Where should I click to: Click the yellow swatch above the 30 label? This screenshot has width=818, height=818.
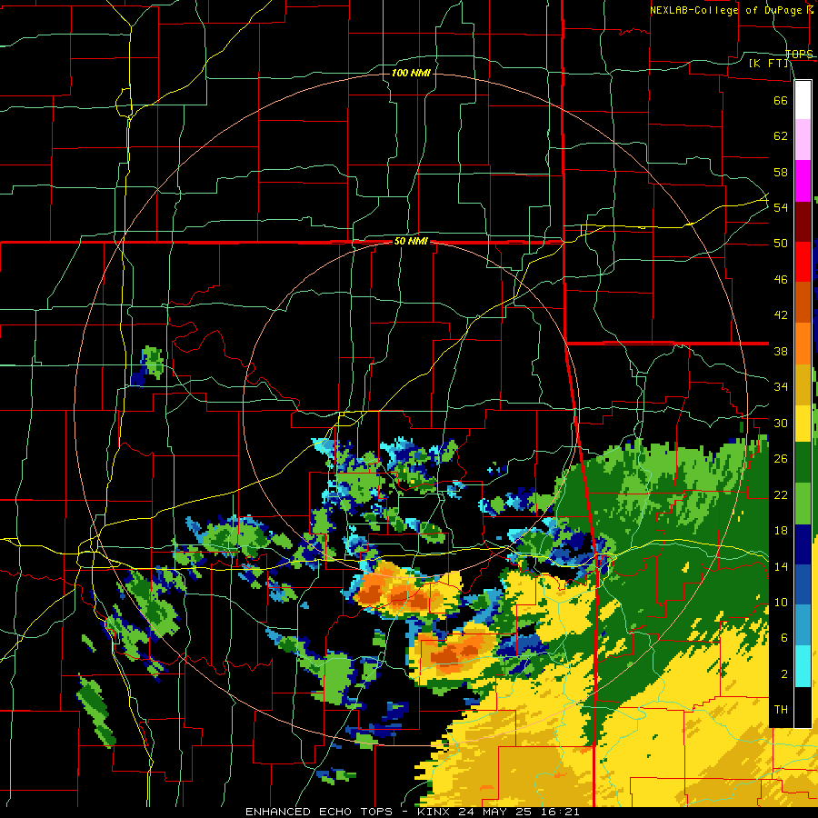[x=803, y=423]
